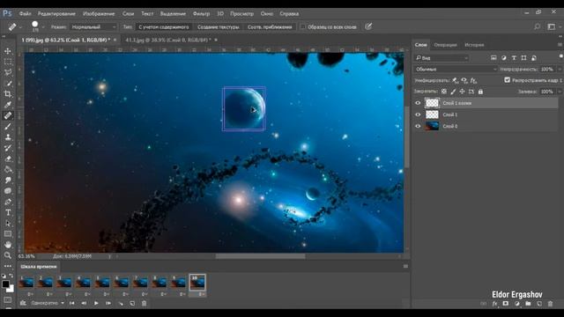Open the Файл menu
Image resolution: width=564 pixels, height=317 pixels.
(25, 14)
